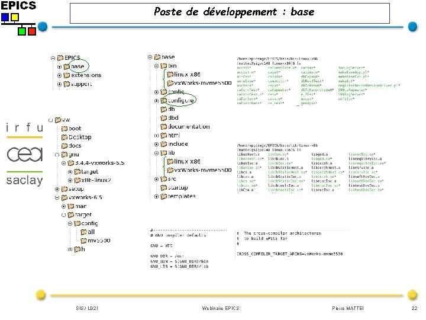The width and height of the screenshot is (426, 320).
Task: Click the 'SIS / LD2I' footer text
Action: click(x=87, y=308)
